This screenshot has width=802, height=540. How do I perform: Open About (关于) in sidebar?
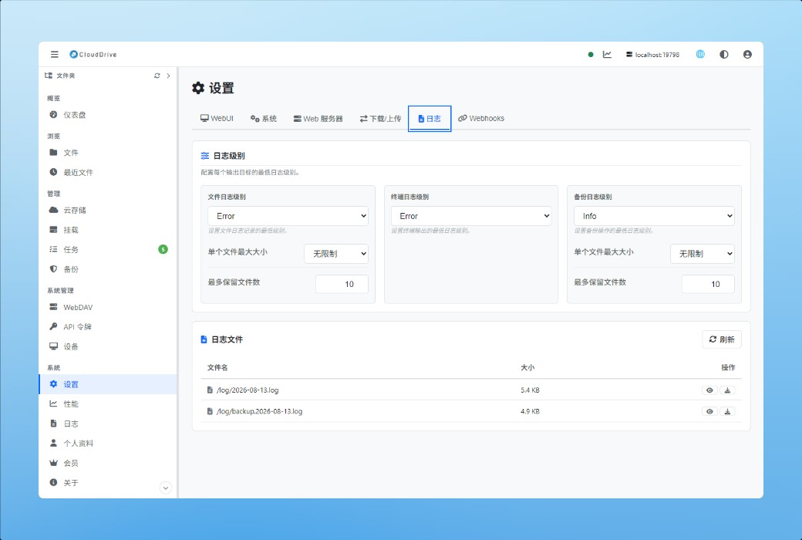(108, 483)
